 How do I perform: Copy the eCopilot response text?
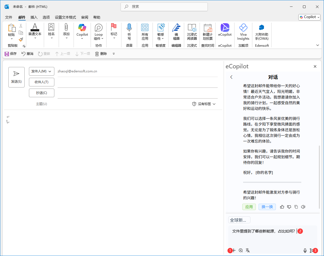pyautogui.click(x=296, y=207)
